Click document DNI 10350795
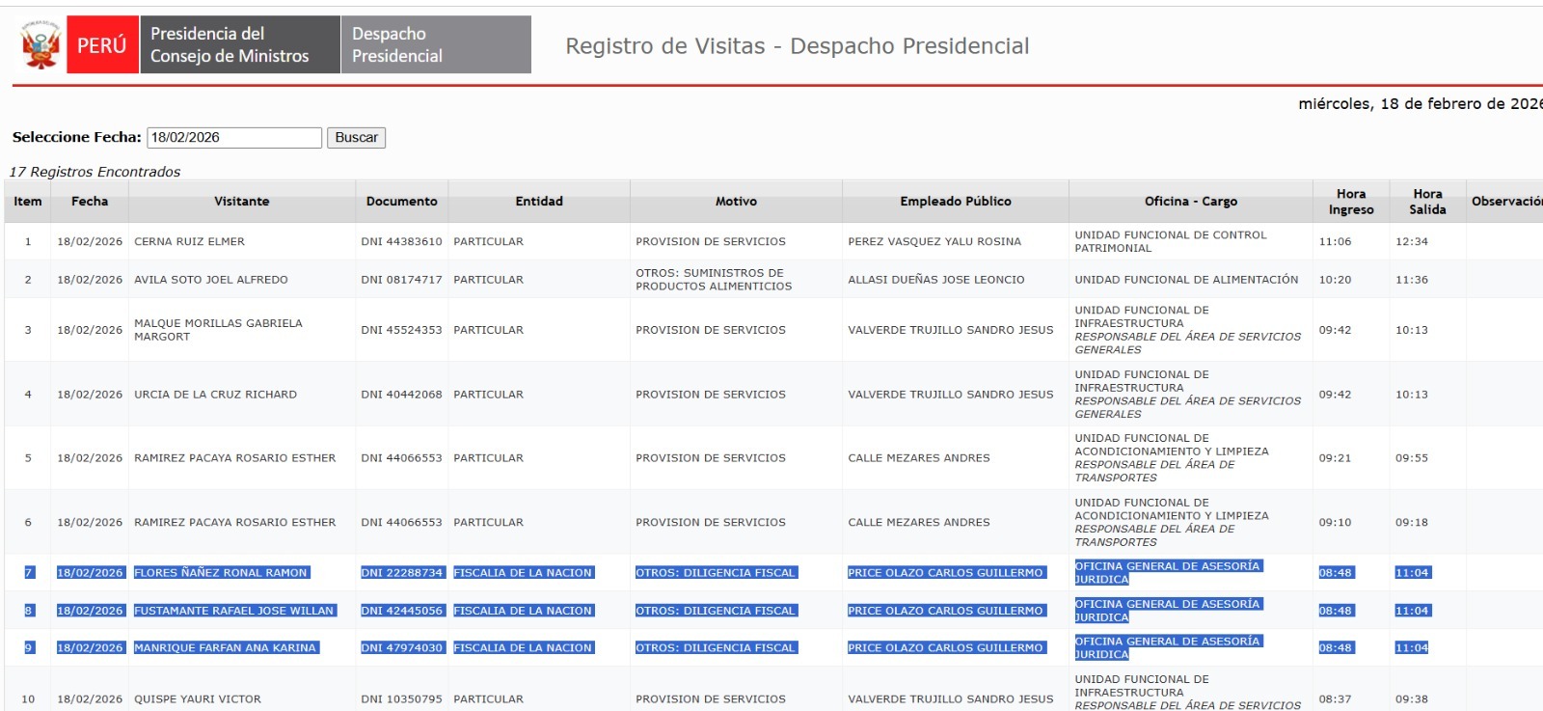Screen dimensions: 1543x711 [x=402, y=699]
